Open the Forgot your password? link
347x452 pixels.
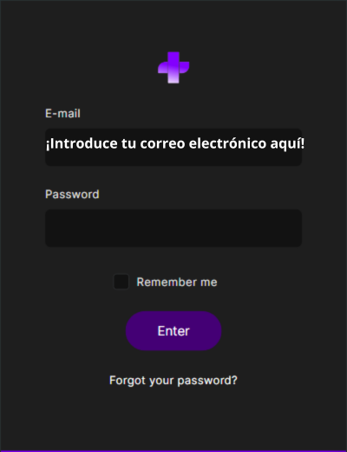173,381
